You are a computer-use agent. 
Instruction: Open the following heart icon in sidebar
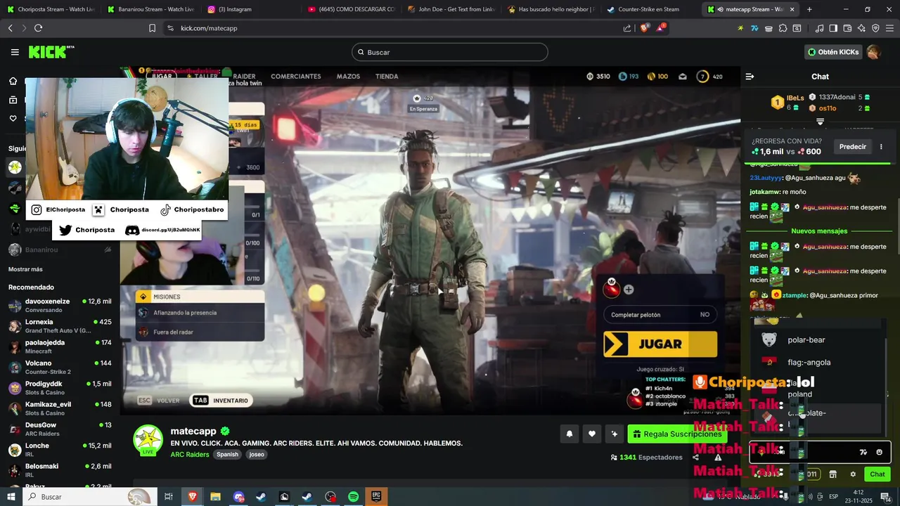coord(13,118)
